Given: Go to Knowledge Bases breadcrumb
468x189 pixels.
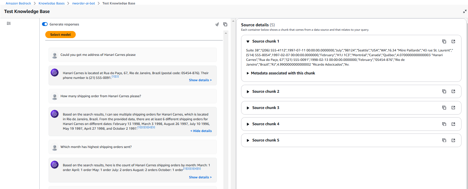Looking at the screenshot, I should [x=51, y=3].
